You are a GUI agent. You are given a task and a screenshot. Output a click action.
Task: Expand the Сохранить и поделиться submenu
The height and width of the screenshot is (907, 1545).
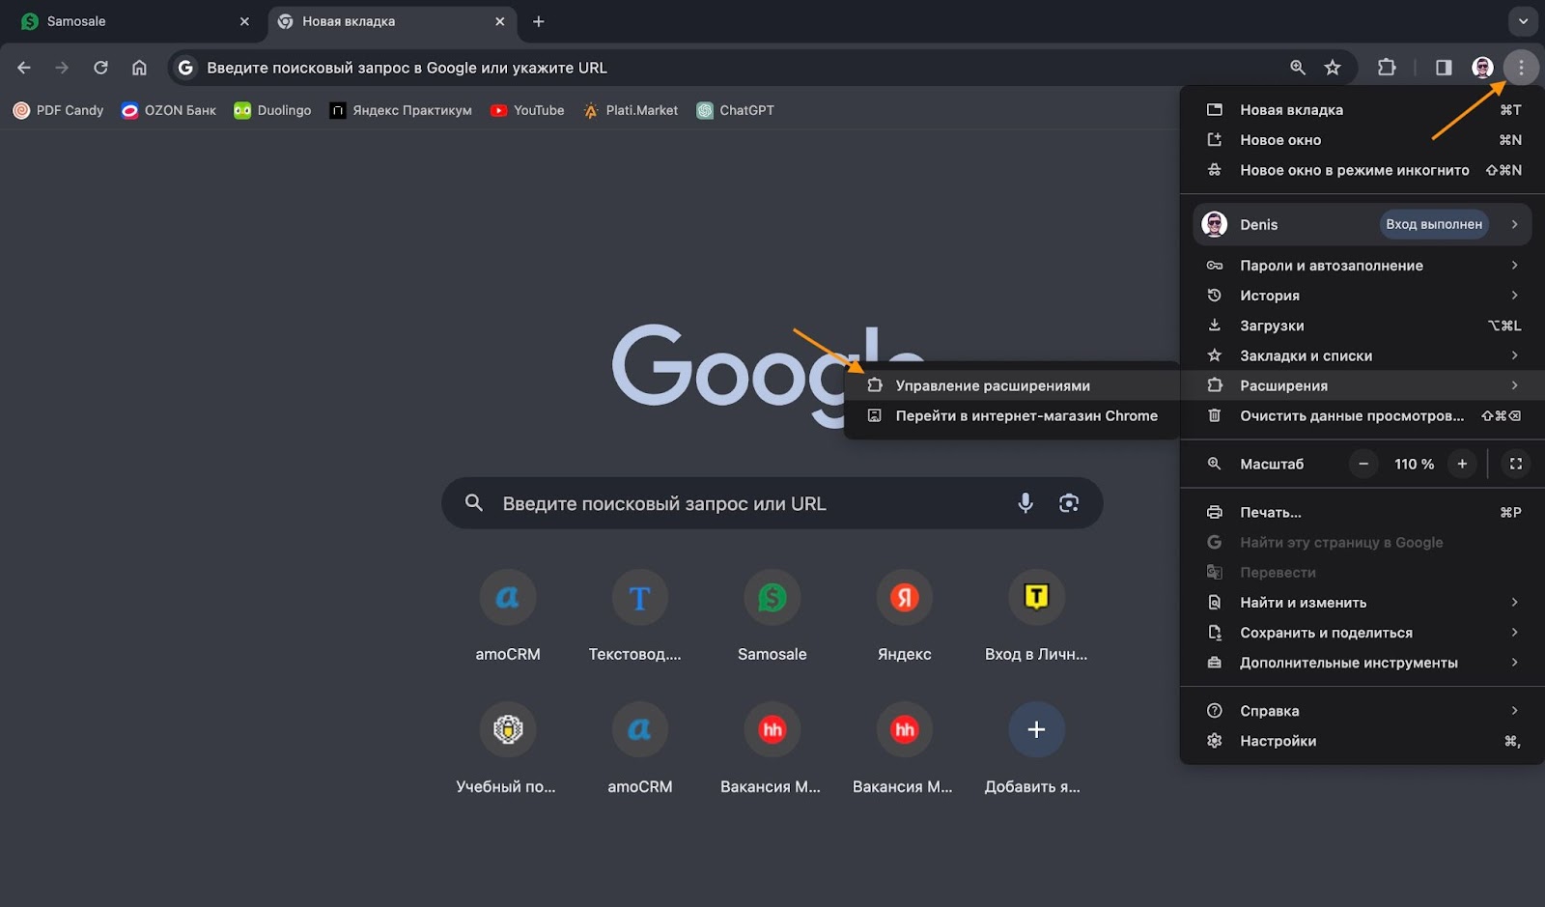tap(1362, 633)
